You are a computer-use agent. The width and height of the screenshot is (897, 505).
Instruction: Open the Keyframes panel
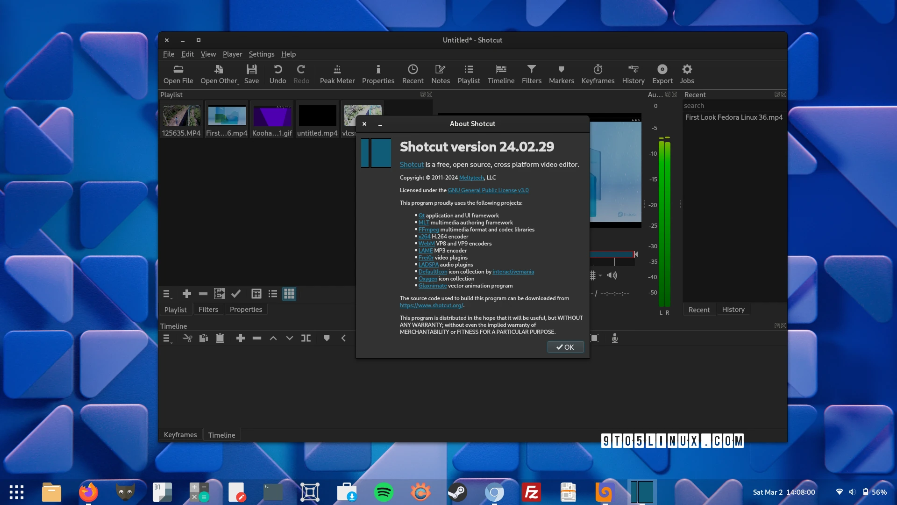(x=598, y=74)
